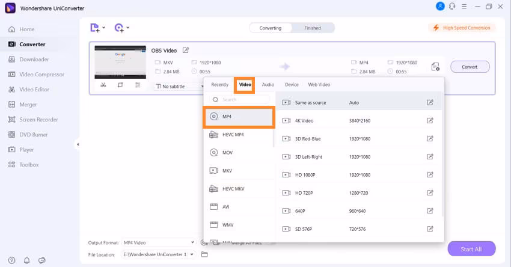The height and width of the screenshot is (267, 511).
Task: Edit the SD 576P preset
Action: click(x=430, y=229)
